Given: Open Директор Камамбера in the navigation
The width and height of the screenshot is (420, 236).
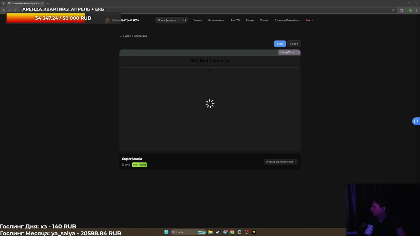Looking at the screenshot, I should pos(287,20).
